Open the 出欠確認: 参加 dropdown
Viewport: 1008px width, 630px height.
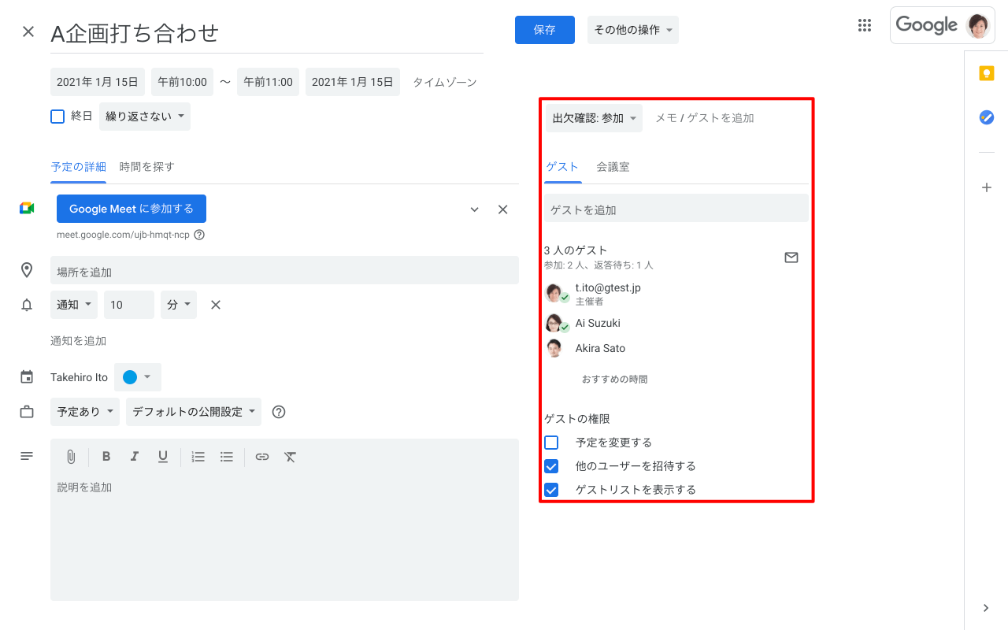point(594,118)
